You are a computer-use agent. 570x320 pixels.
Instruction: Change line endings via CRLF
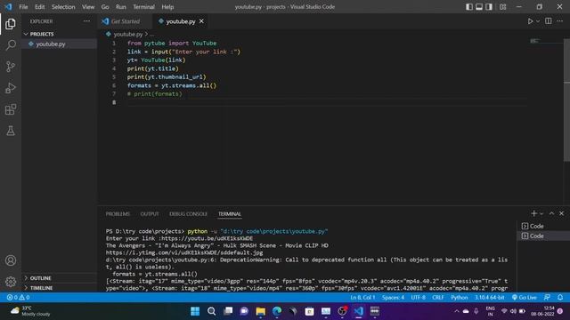coord(437,297)
